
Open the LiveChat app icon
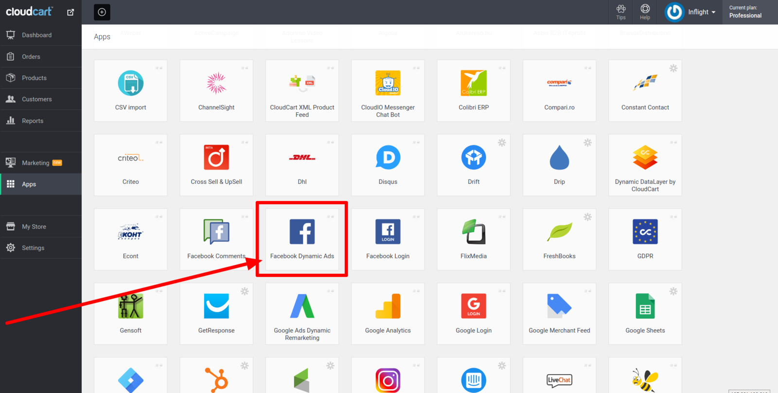coord(560,380)
